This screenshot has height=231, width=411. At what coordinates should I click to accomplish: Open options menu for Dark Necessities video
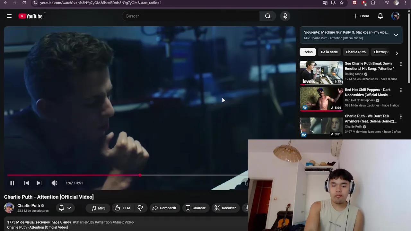(x=401, y=90)
